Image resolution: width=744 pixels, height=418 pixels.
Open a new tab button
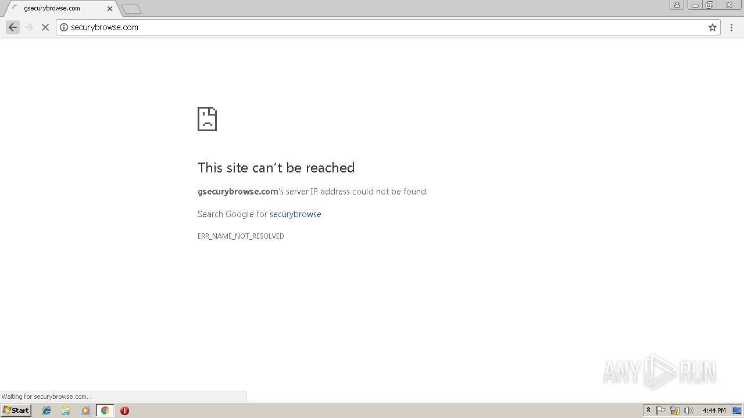coord(131,9)
